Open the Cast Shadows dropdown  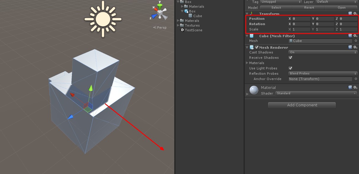(x=322, y=52)
